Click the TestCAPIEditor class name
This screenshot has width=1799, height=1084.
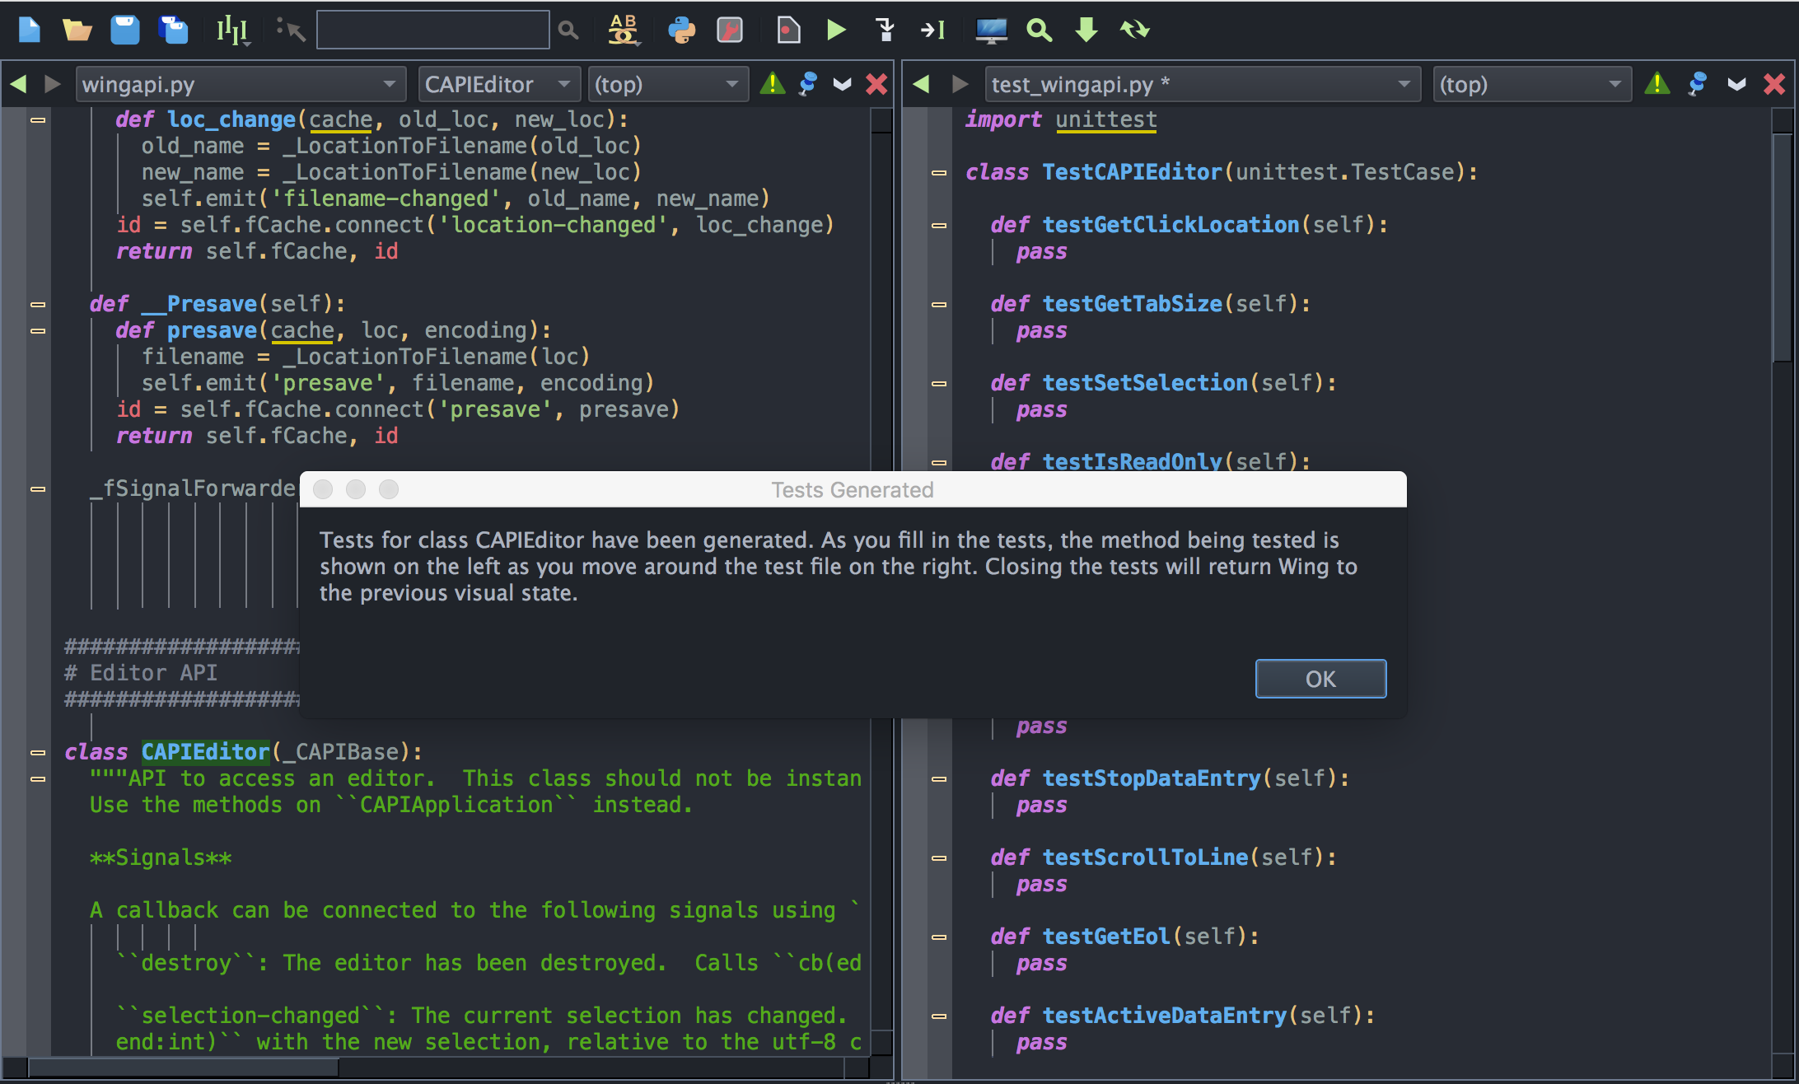pyautogui.click(x=1132, y=172)
